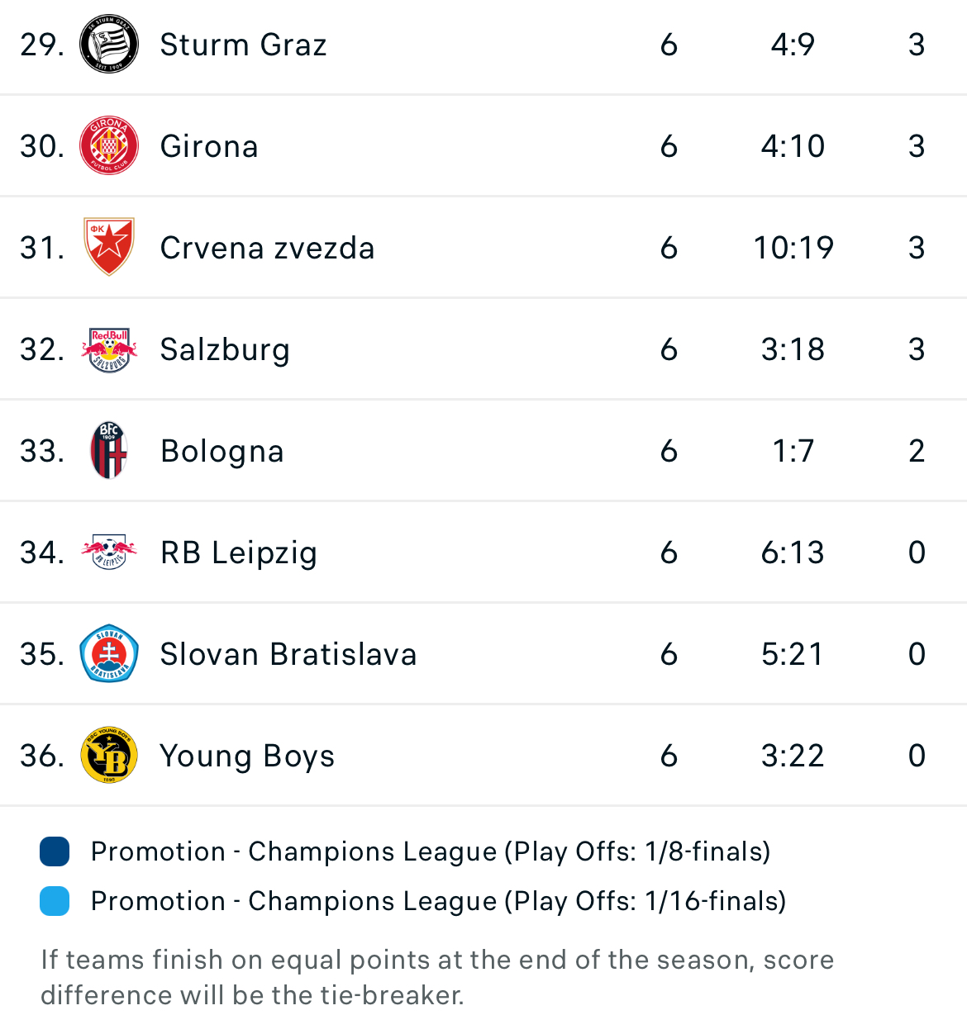Select the Red Bull Salzburg logo
The image size is (967, 1034).
[x=109, y=349]
